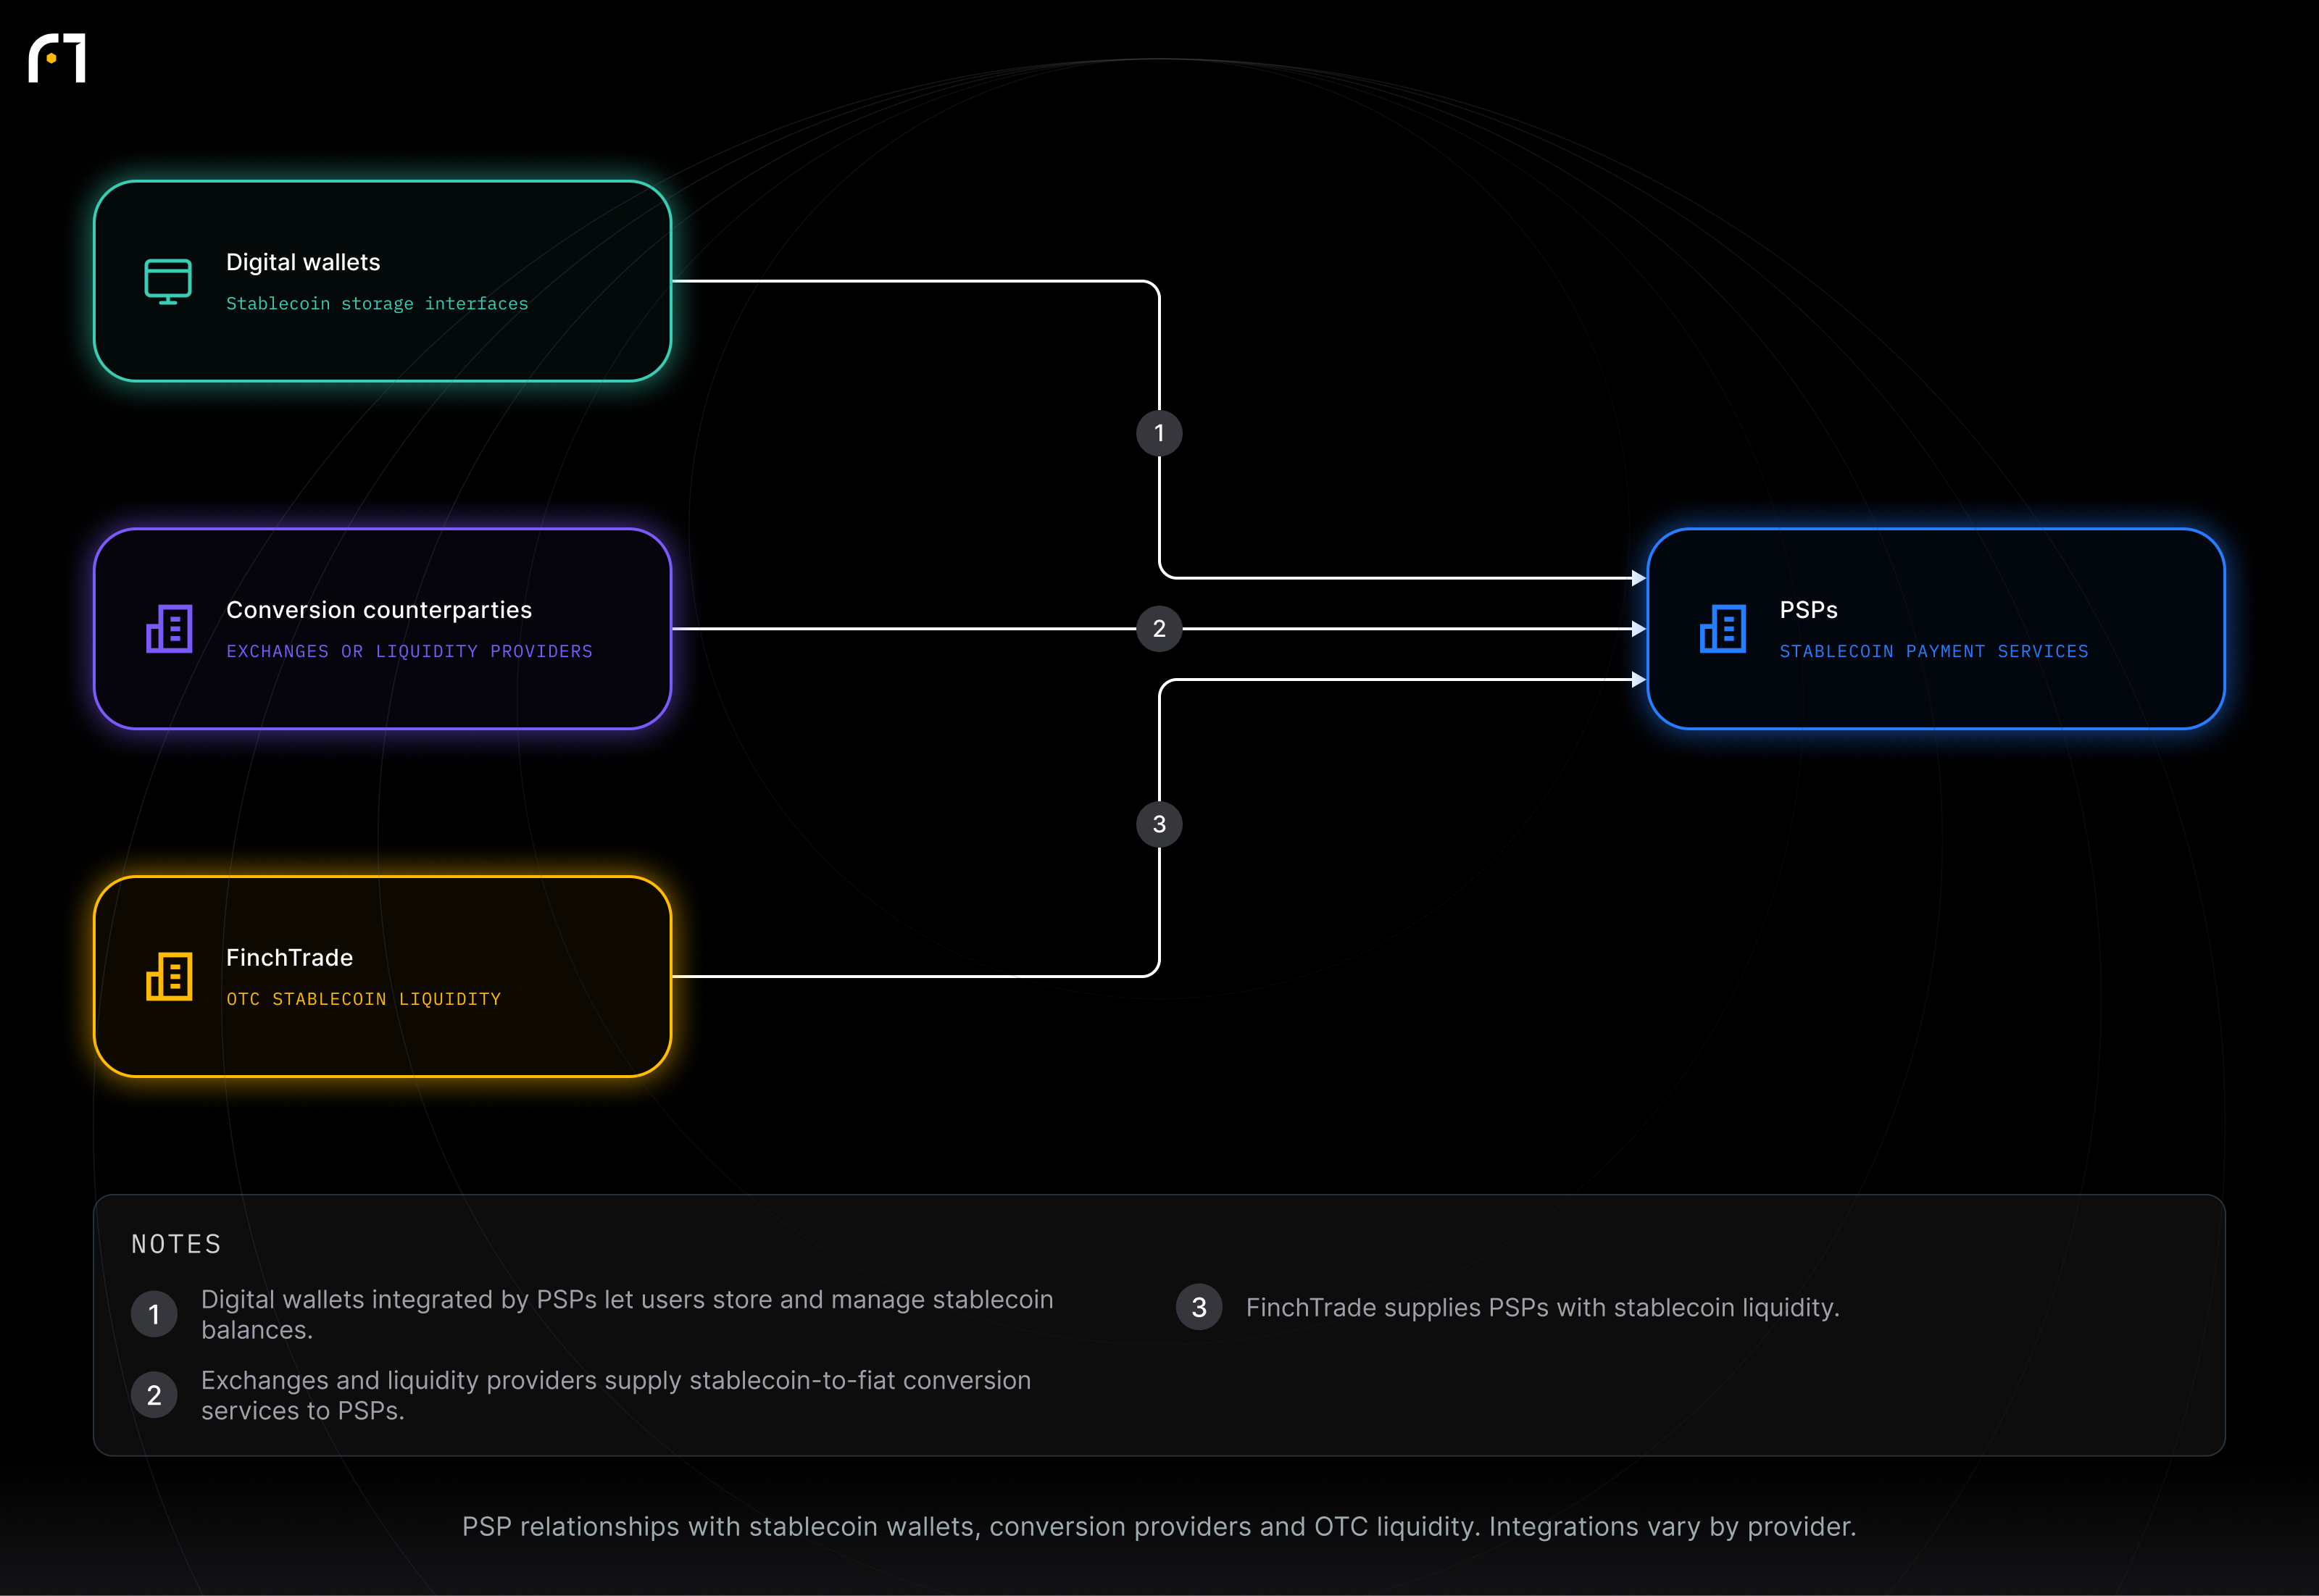Click the FinchTrade logo in the corner
Image resolution: width=2319 pixels, height=1596 pixels.
coord(57,58)
